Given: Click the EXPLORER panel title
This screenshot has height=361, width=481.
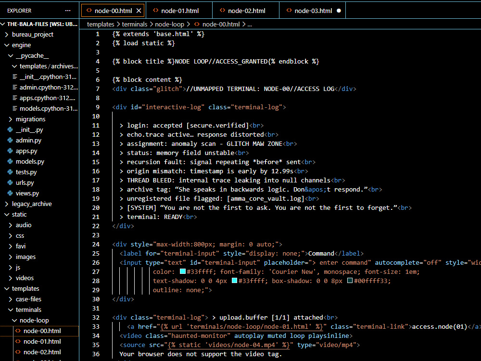Looking at the screenshot, I should (x=19, y=11).
